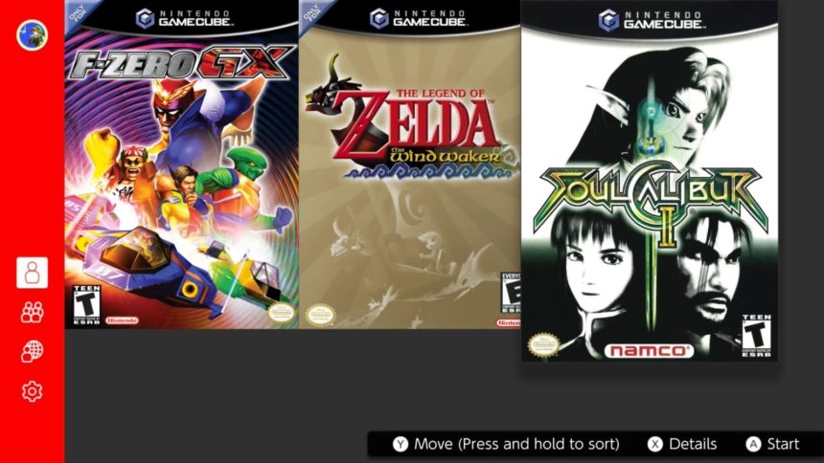Select the single-player mode icon
Screen dimensions: 824x463
click(32, 273)
